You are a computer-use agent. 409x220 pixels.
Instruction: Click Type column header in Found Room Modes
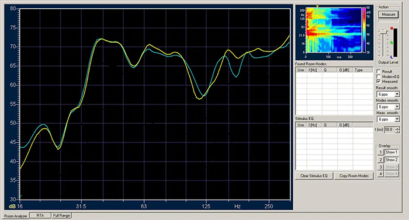coord(362,70)
